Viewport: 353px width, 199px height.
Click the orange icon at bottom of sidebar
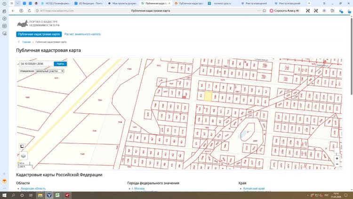pos(4,181)
